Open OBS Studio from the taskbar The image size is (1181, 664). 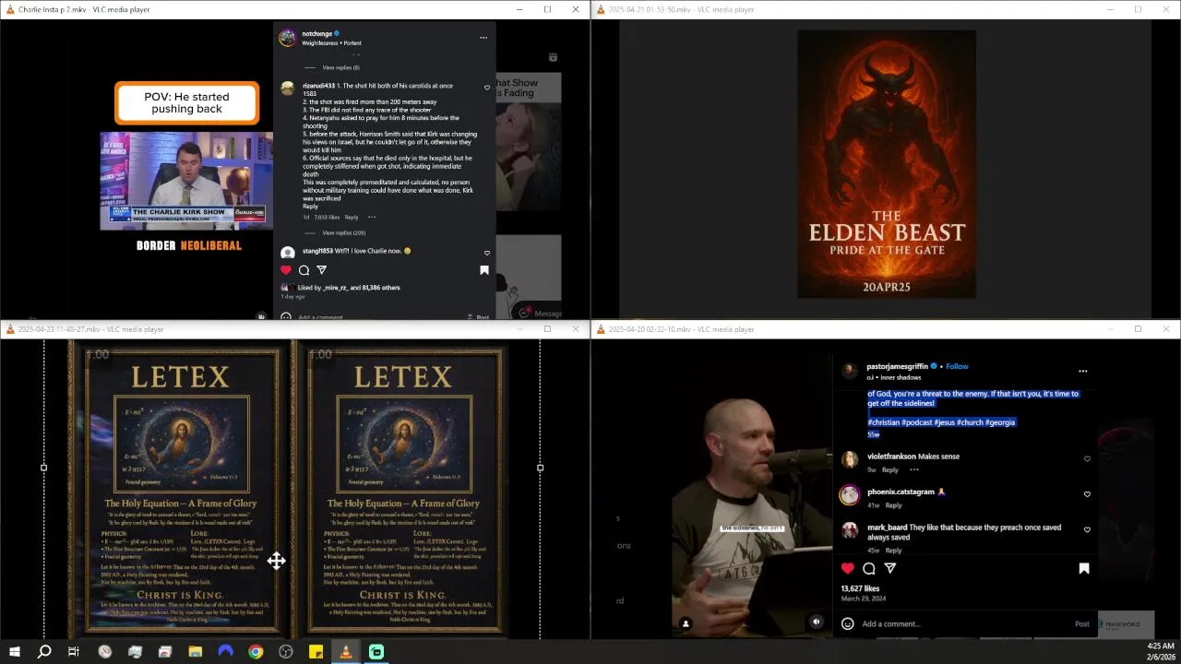click(x=286, y=652)
